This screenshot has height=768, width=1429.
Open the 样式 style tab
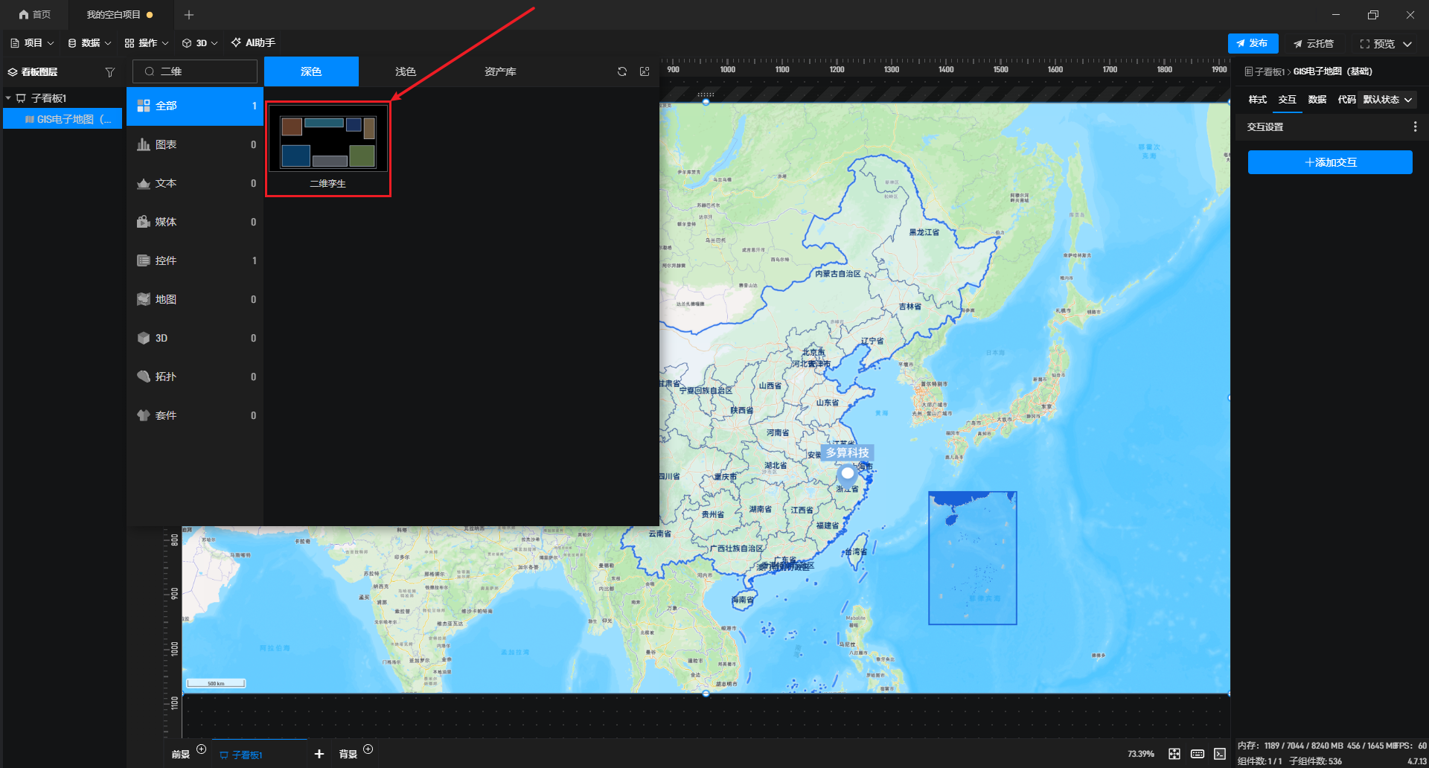[1258, 100]
